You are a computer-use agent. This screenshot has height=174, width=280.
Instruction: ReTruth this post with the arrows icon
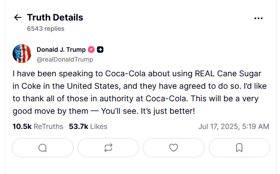(108, 148)
